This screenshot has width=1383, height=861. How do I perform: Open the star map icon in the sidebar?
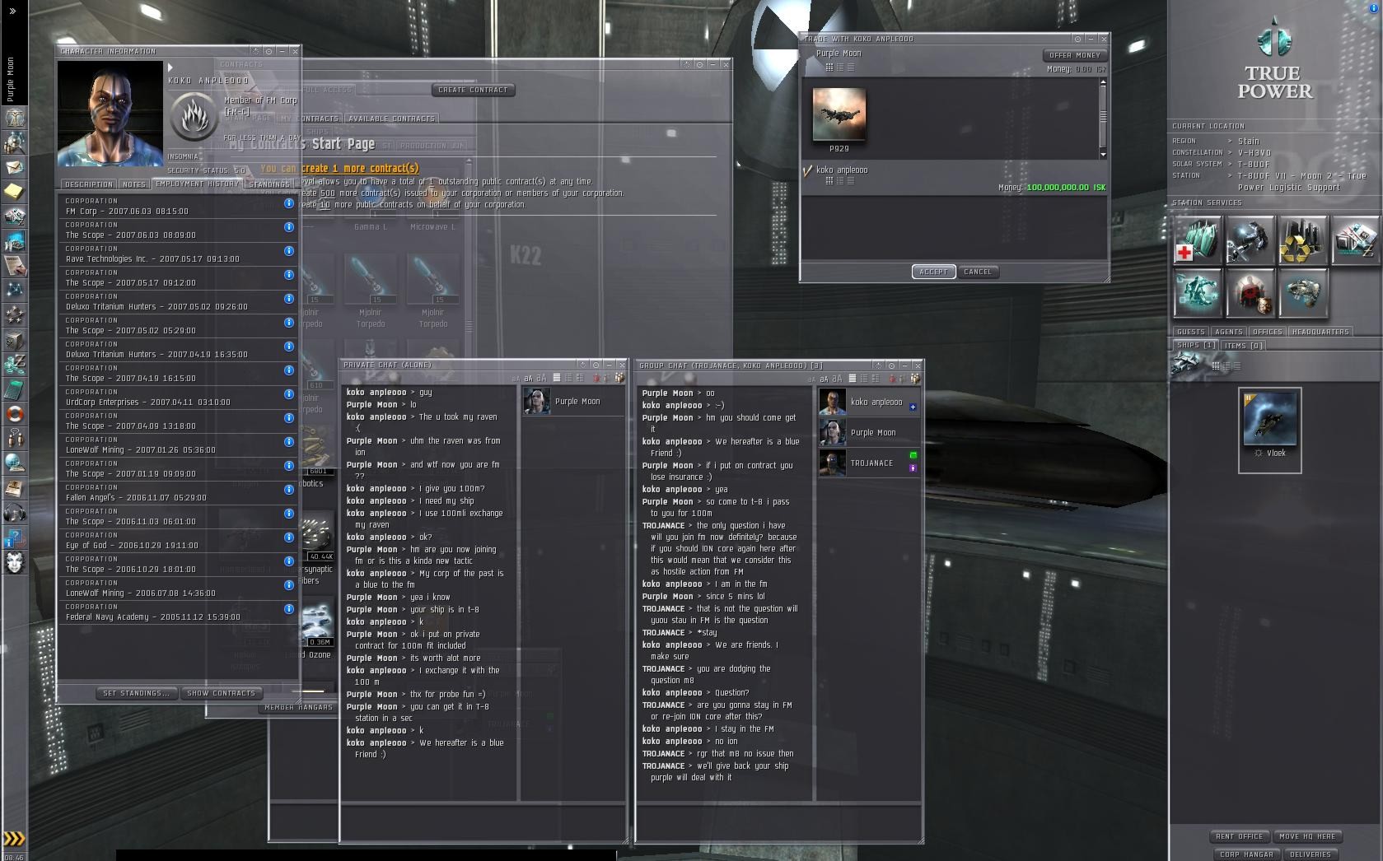(x=14, y=290)
